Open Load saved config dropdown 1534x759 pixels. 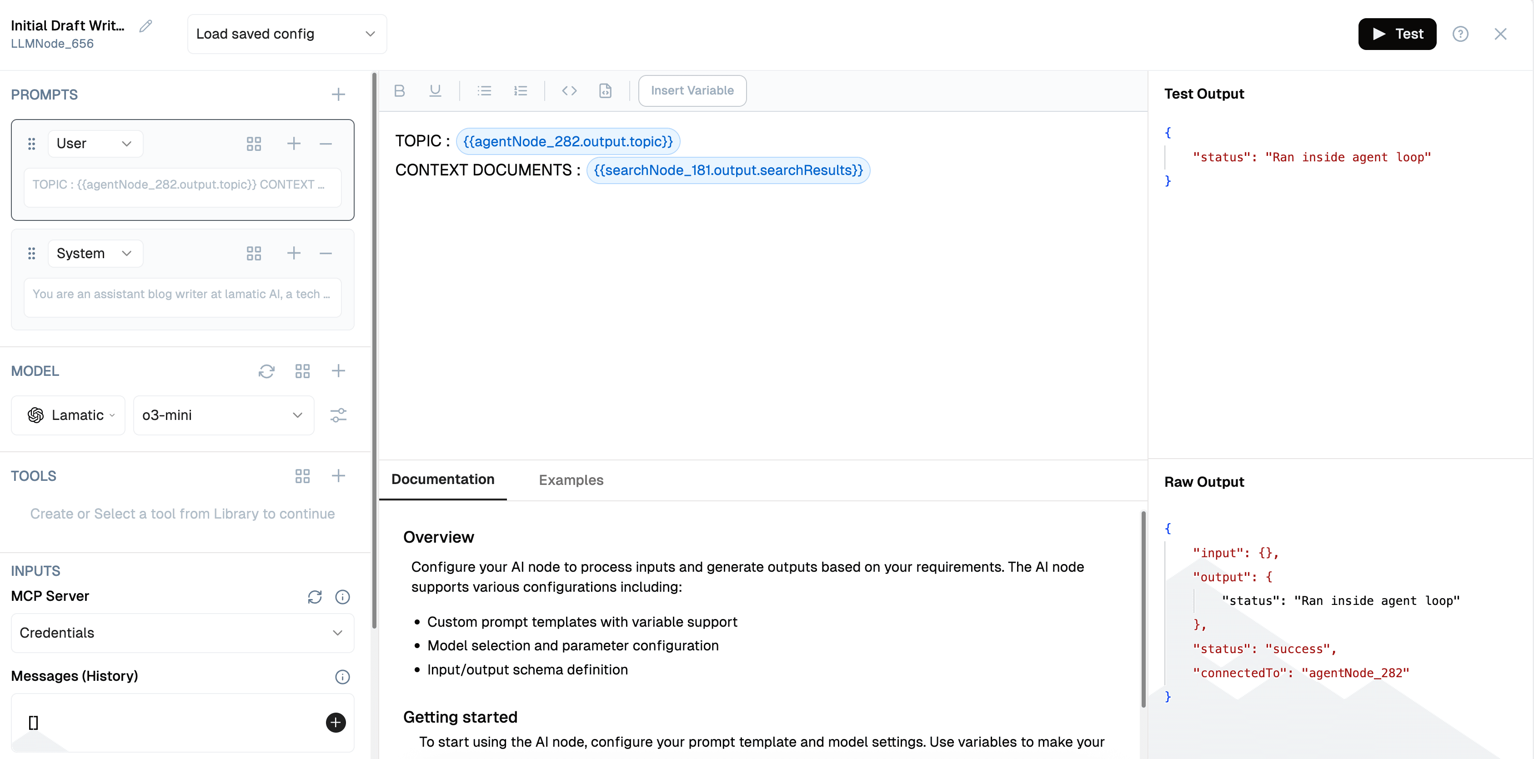click(286, 34)
